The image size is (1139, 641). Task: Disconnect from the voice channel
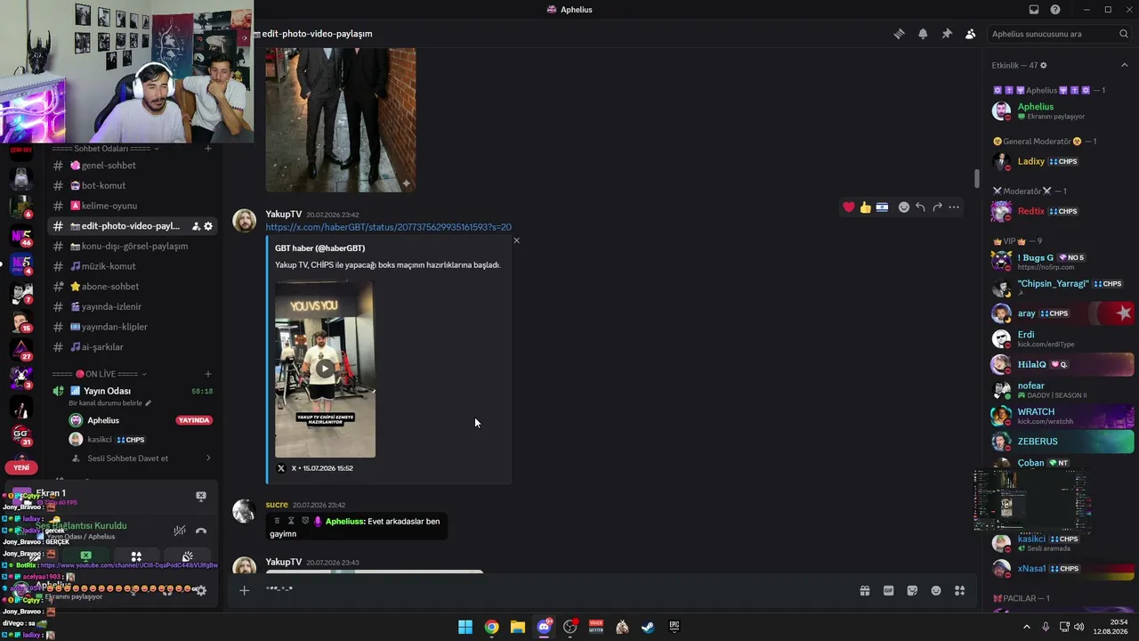(x=201, y=531)
